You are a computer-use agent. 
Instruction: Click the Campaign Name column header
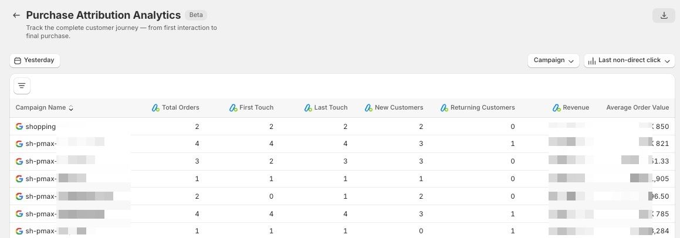tap(40, 107)
